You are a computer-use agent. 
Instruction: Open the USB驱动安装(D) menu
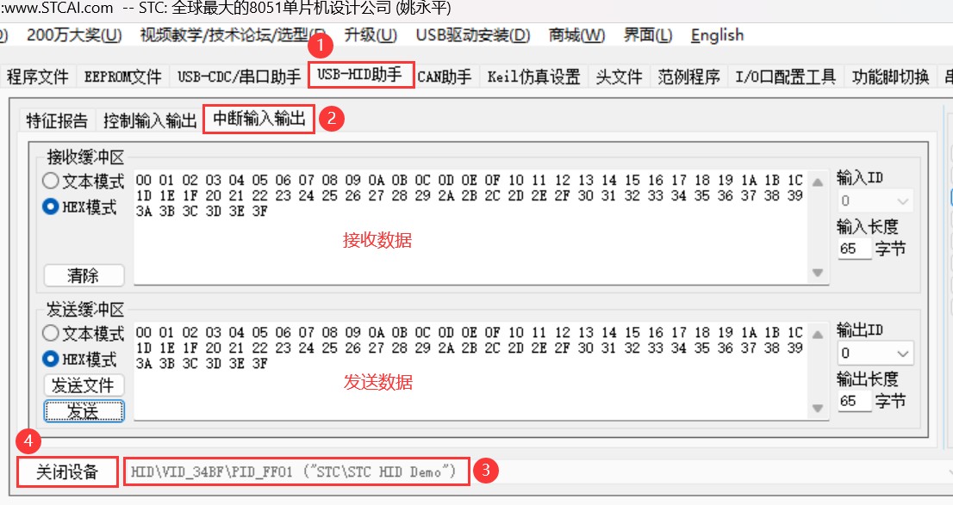(x=473, y=35)
